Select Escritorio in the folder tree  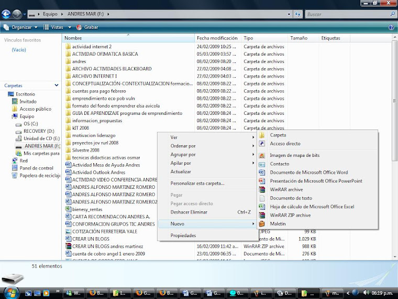point(21,94)
